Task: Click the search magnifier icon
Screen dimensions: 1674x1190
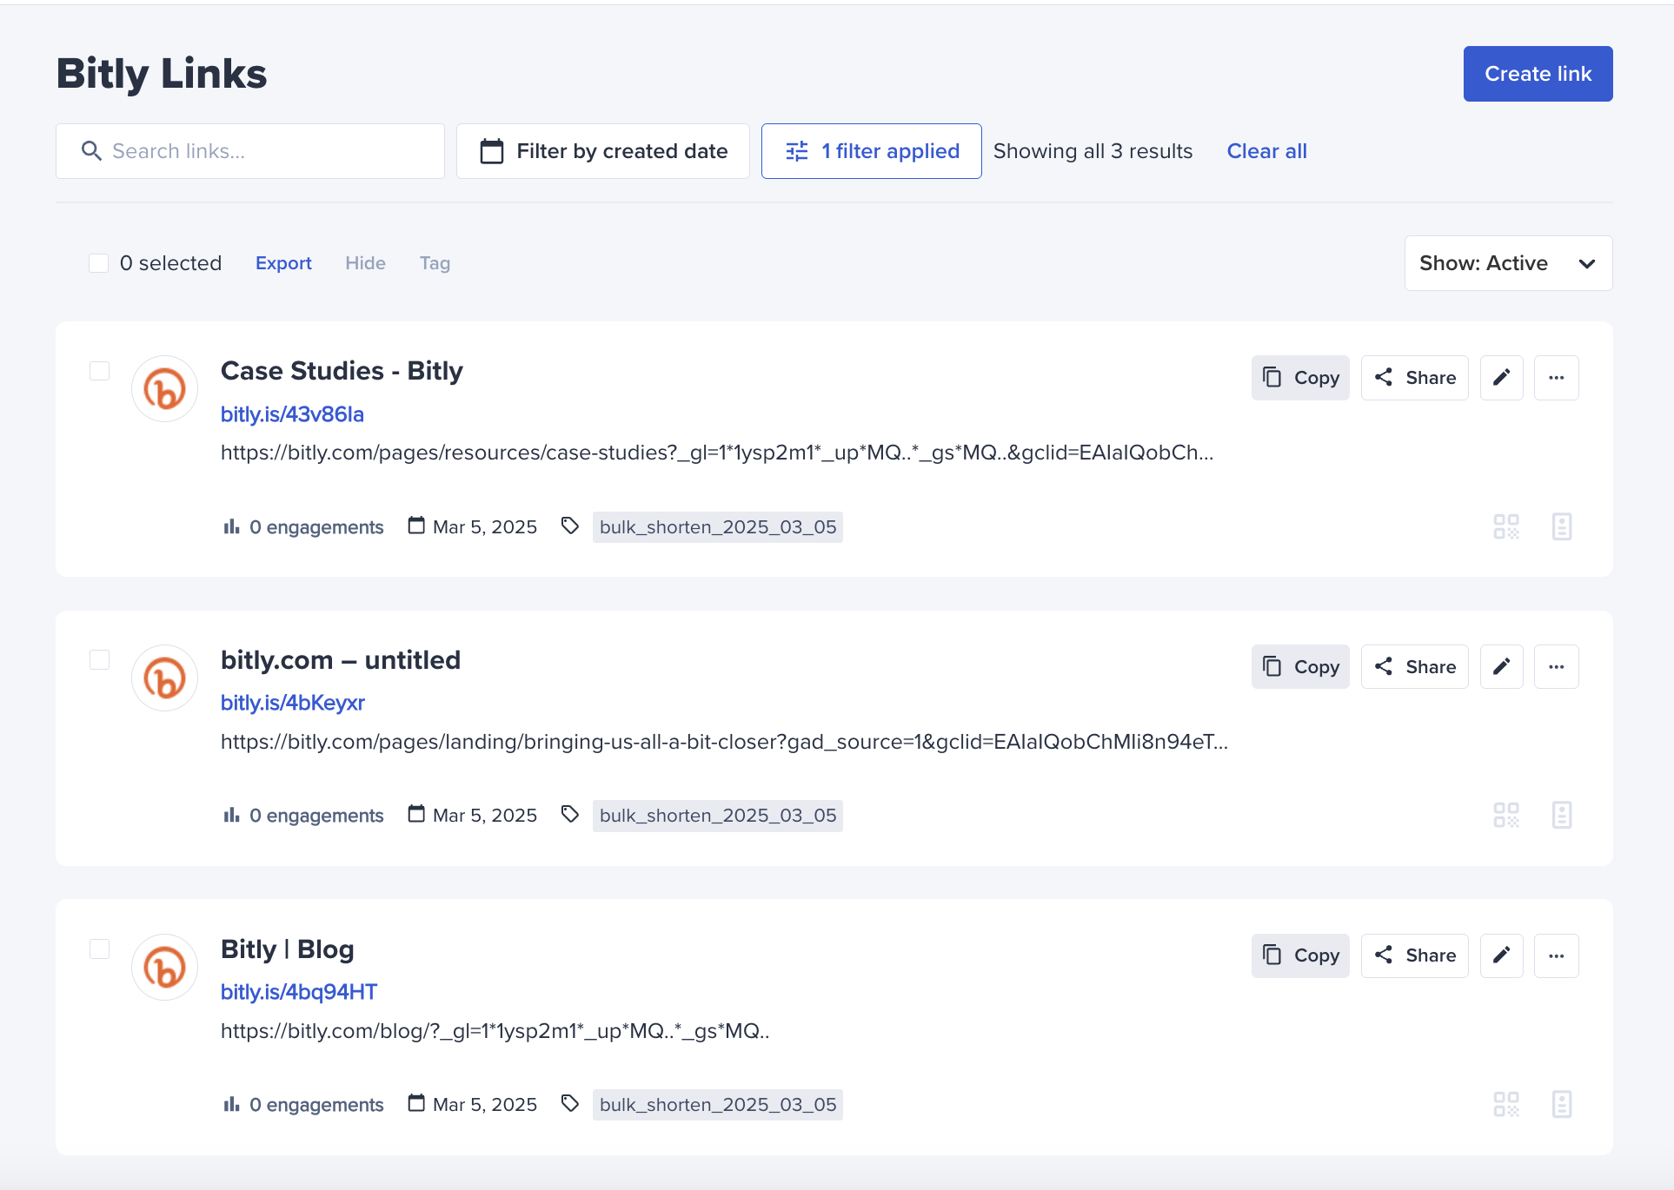Action: [x=91, y=151]
